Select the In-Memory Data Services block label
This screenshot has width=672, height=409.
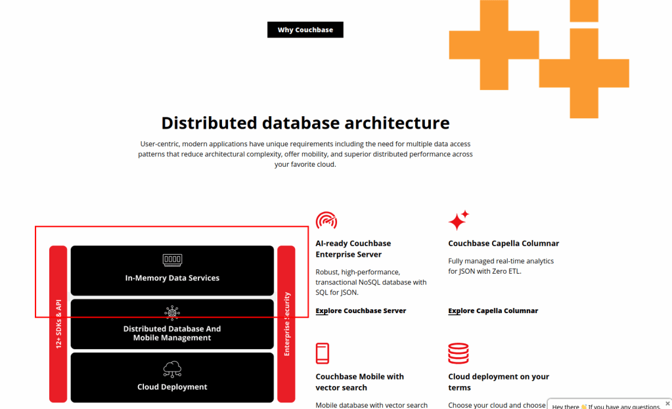(x=172, y=278)
